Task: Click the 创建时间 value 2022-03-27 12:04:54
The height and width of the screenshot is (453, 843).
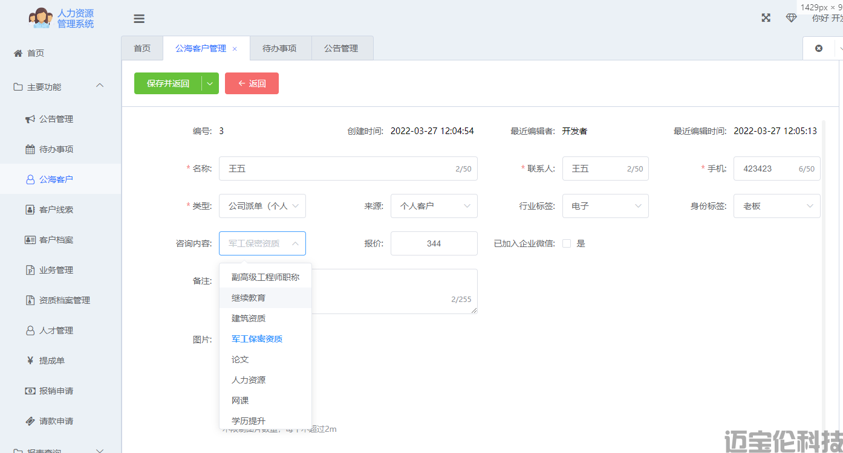Action: [432, 131]
